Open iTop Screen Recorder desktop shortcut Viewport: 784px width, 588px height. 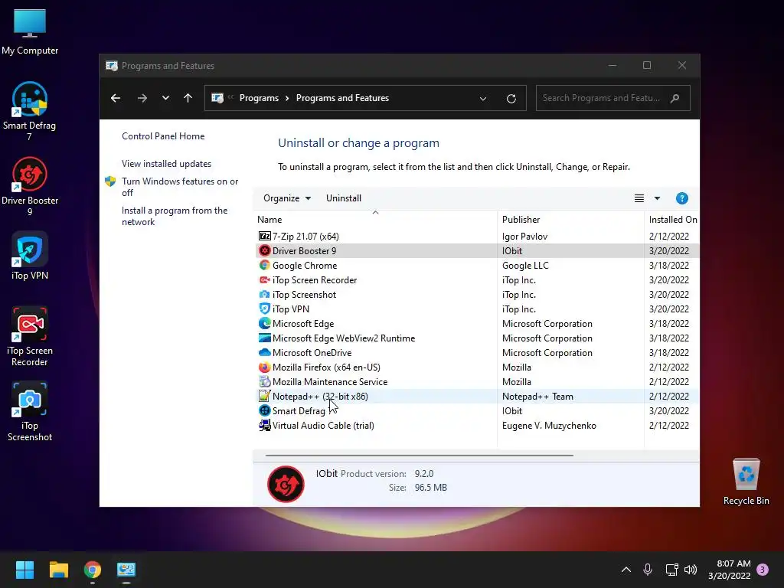point(30,336)
